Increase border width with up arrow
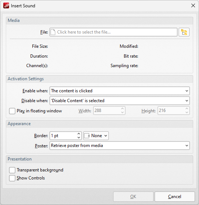199x205 pixels. pos(79,134)
